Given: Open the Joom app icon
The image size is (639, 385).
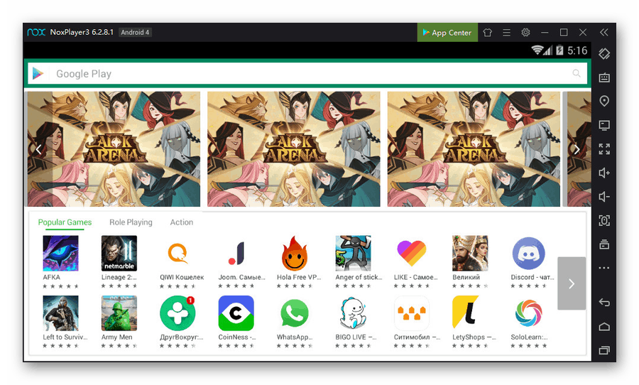Looking at the screenshot, I should click(236, 254).
